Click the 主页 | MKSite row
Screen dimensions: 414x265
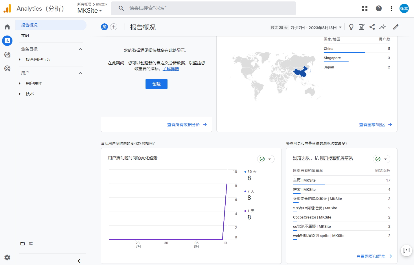pos(342,180)
